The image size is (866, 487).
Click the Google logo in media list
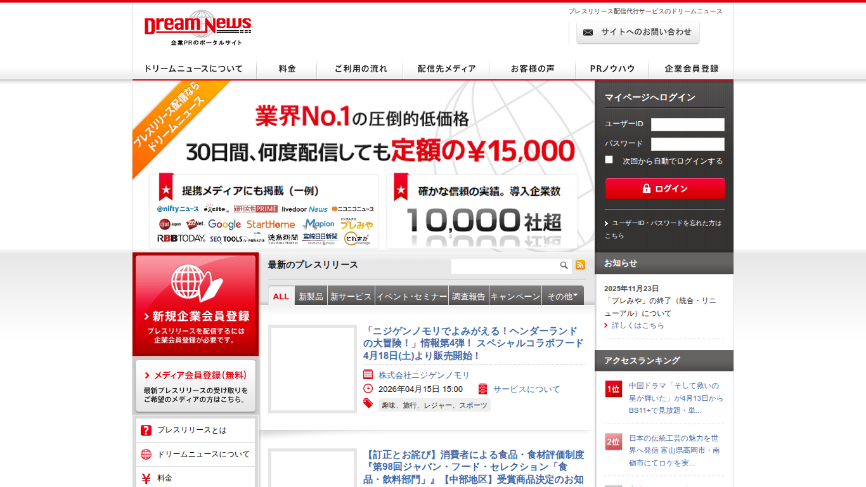(224, 224)
